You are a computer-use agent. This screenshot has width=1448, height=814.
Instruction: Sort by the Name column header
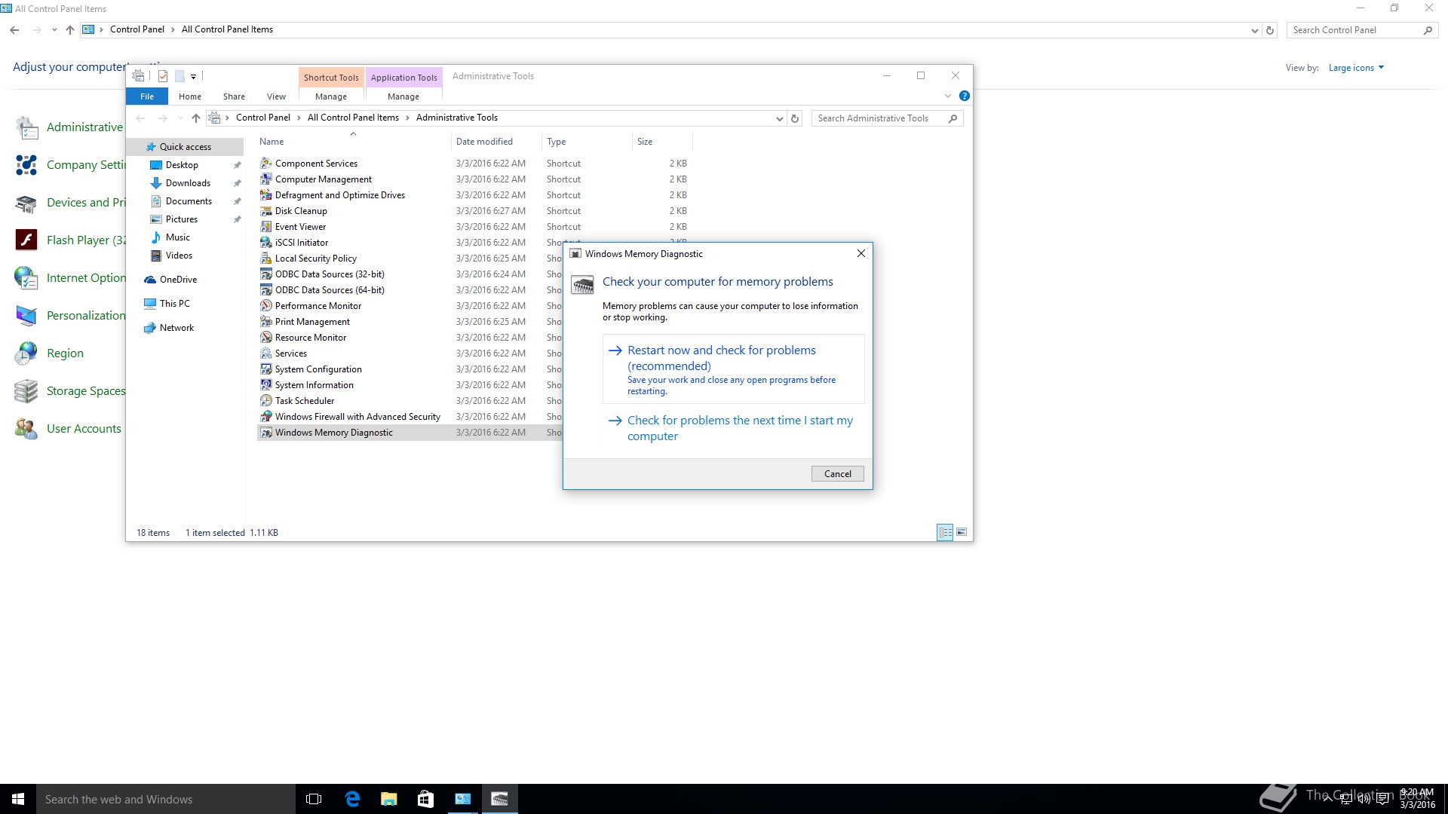tap(352, 142)
